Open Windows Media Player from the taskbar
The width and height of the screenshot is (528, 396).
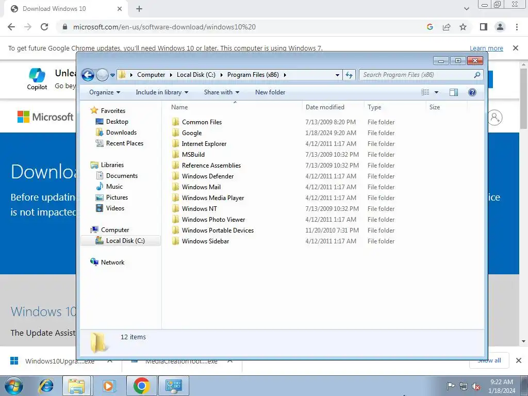[x=108, y=386]
